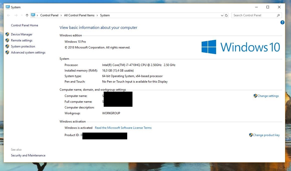Open Security and Maintenance link
Image resolution: width=291 pixels, height=171 pixels.
pos(28,155)
